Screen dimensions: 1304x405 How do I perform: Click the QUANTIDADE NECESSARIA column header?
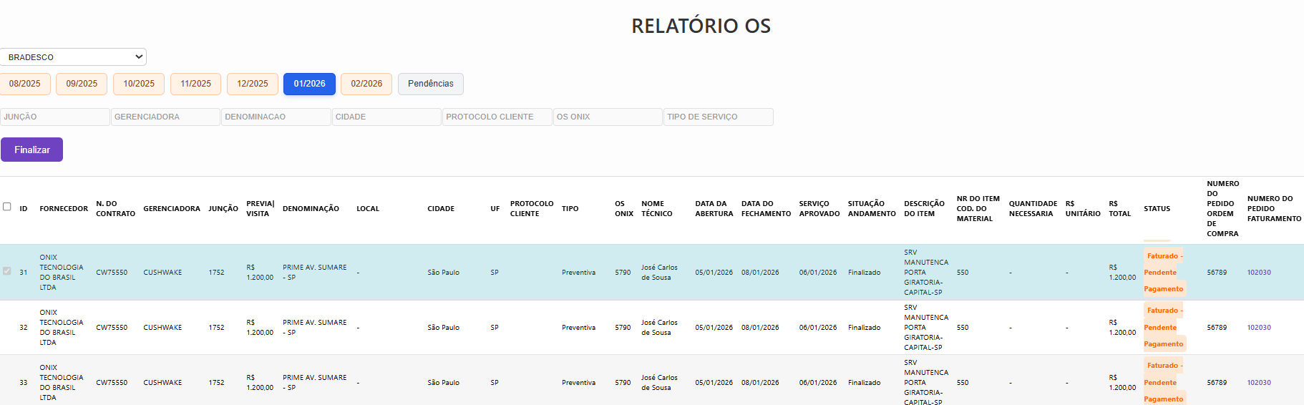(x=1033, y=209)
